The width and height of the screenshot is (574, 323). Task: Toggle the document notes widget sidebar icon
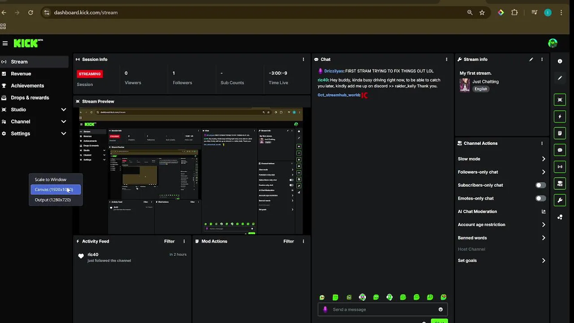click(560, 133)
